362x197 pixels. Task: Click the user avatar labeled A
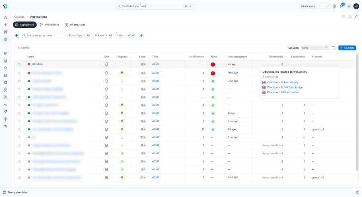[349, 6]
